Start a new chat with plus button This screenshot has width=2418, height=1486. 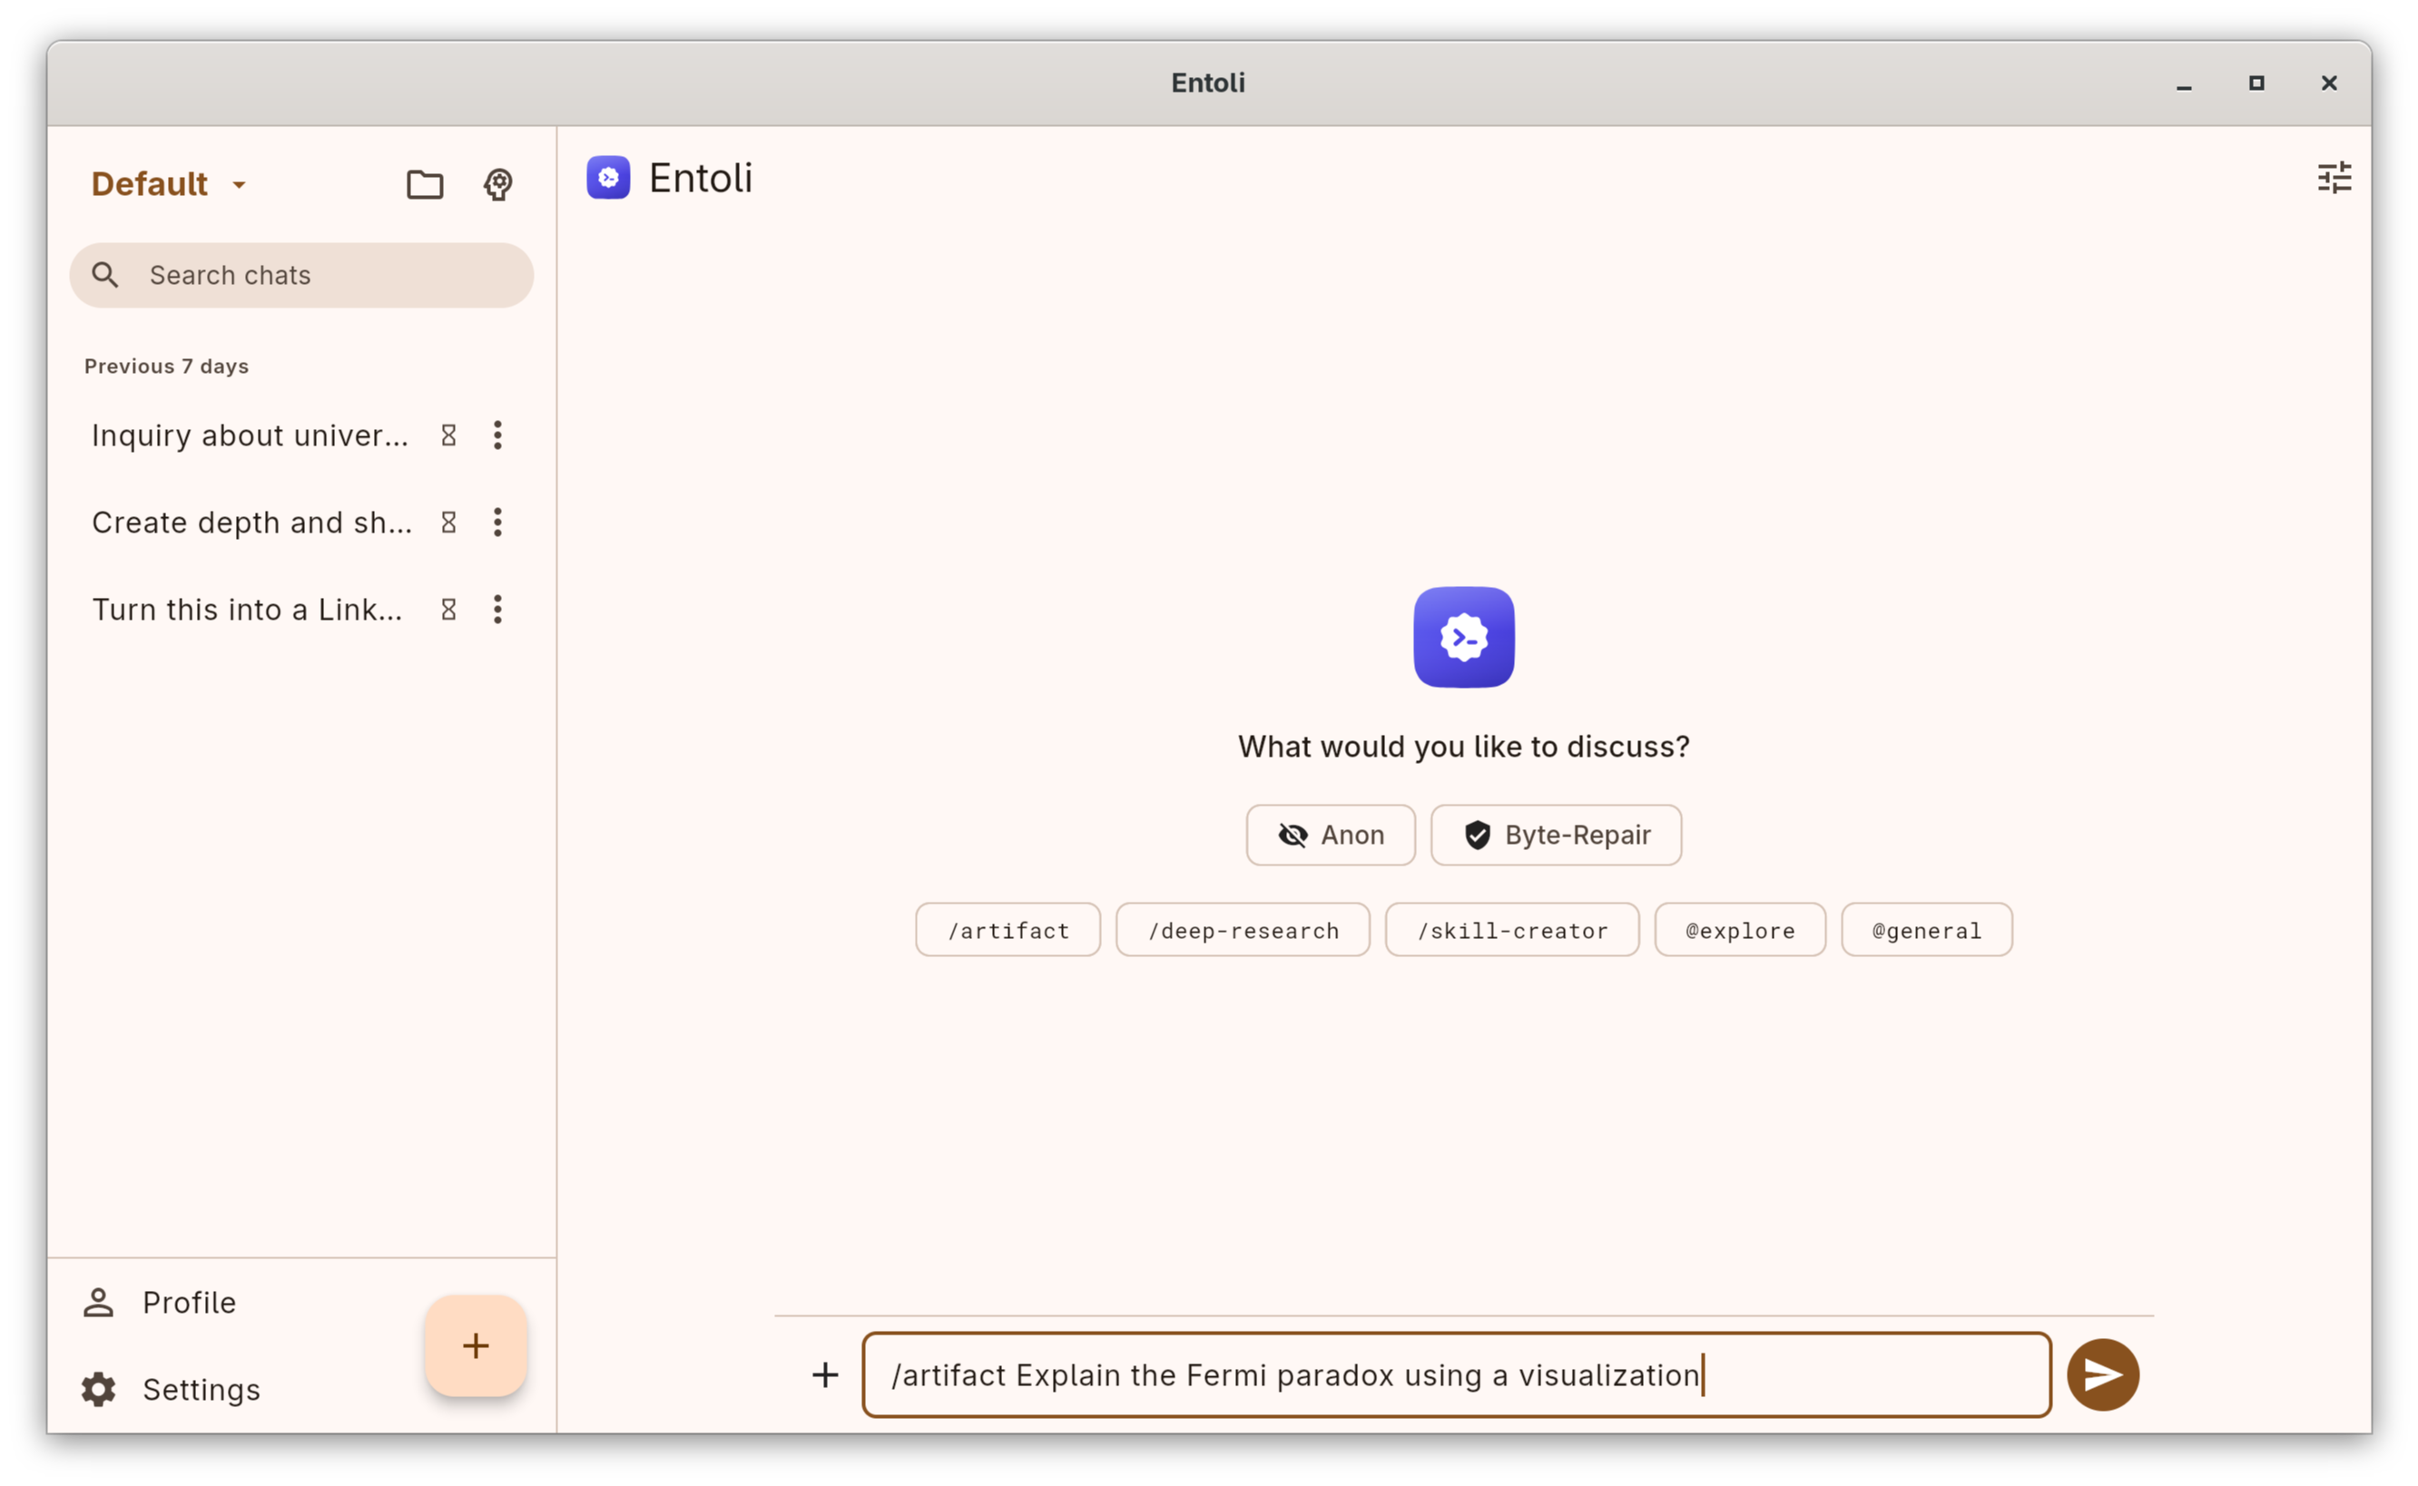[476, 1345]
